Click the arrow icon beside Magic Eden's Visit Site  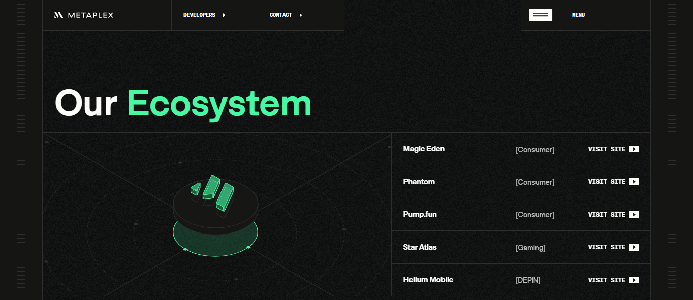click(634, 149)
